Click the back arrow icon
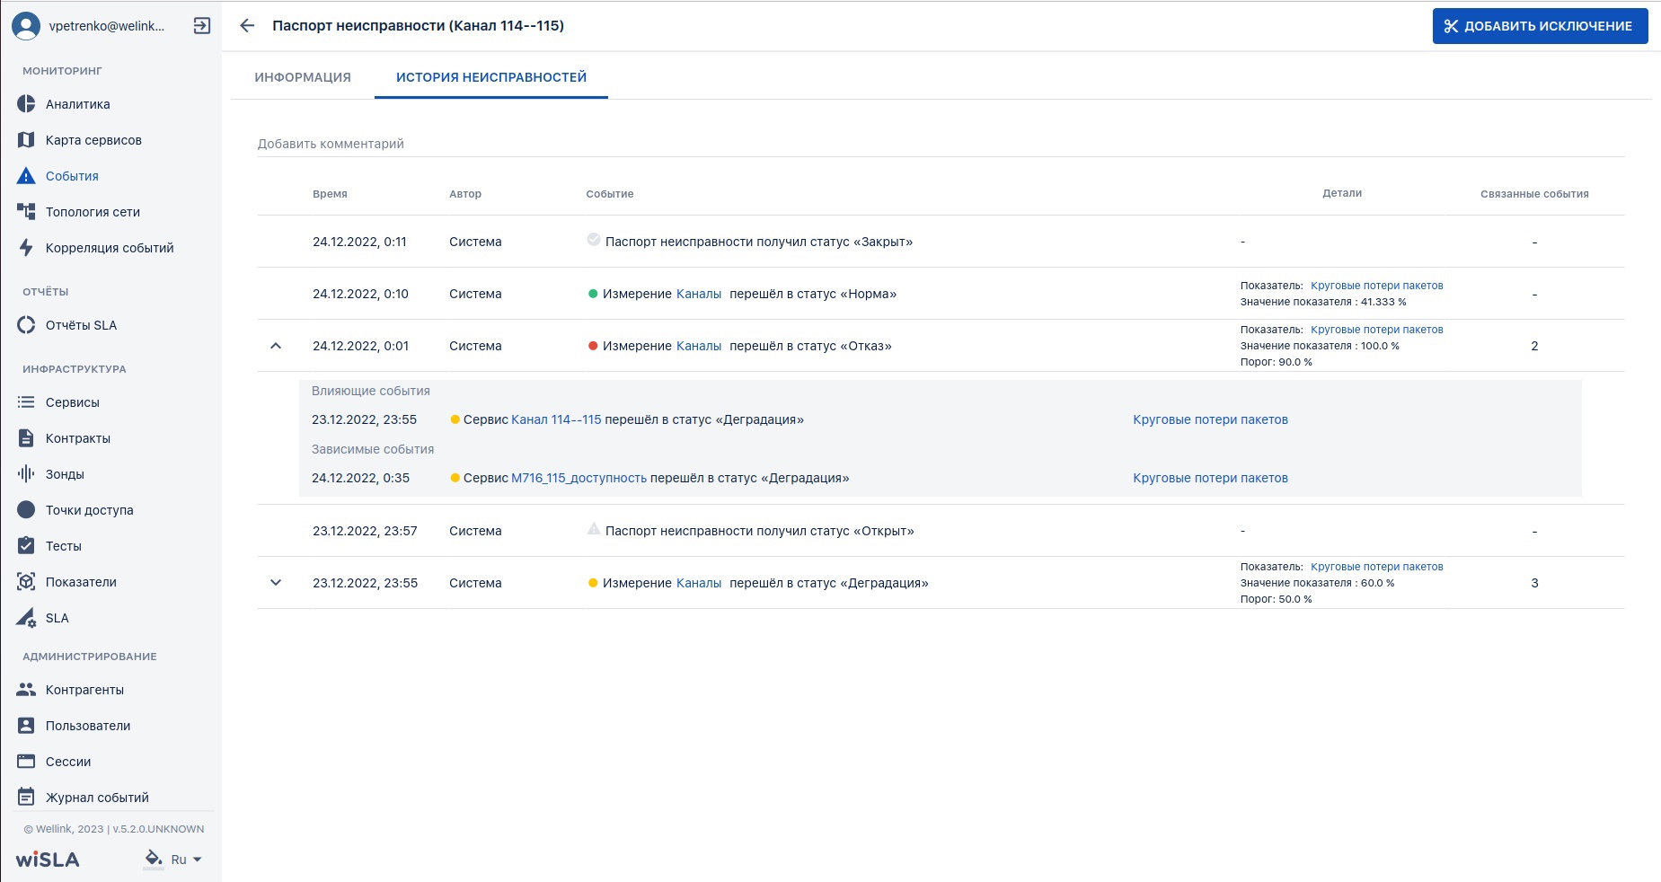Image resolution: width=1661 pixels, height=882 pixels. coord(247,26)
